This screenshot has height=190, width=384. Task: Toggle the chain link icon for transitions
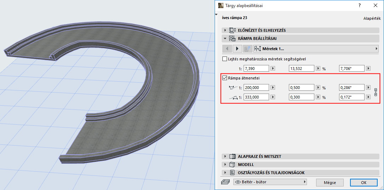pyautogui.click(x=376, y=92)
